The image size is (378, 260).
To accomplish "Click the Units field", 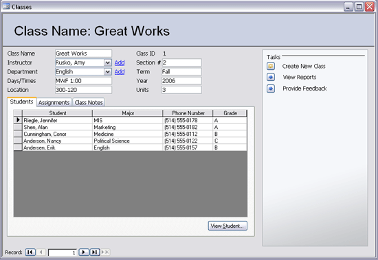I will click(x=181, y=90).
